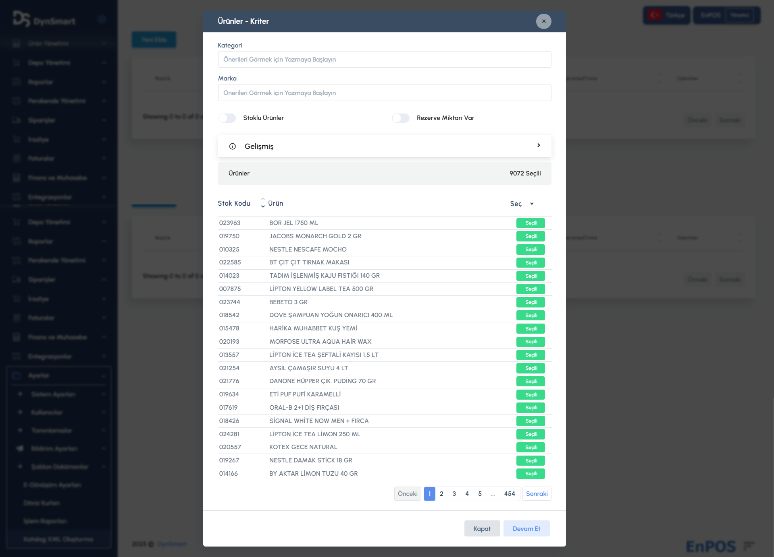Toggle Seçili for NESTLE NESCAFE MOCHO

[531, 250]
